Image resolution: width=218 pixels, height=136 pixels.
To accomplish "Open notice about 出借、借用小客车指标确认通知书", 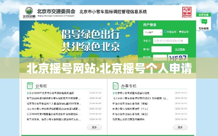I will tap(54, 119).
